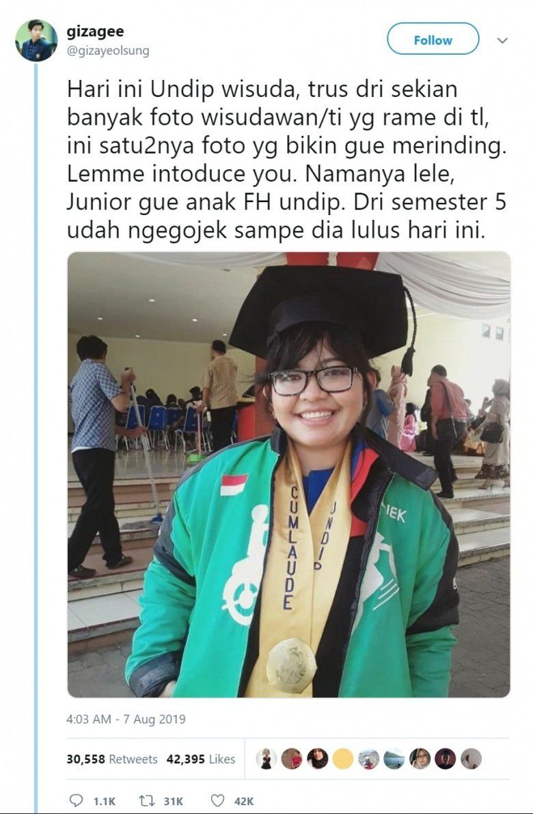533x814 pixels.
Task: Click the seventh liker avatar with glasses
Action: (420, 759)
